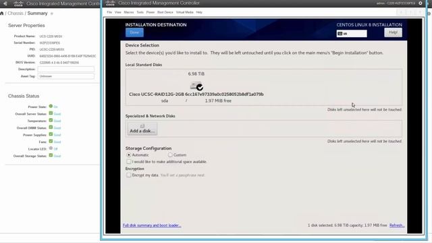Screen dimensions: 432x243
Task: Click the 6.98 TiB disk size label
Action: click(x=196, y=74)
